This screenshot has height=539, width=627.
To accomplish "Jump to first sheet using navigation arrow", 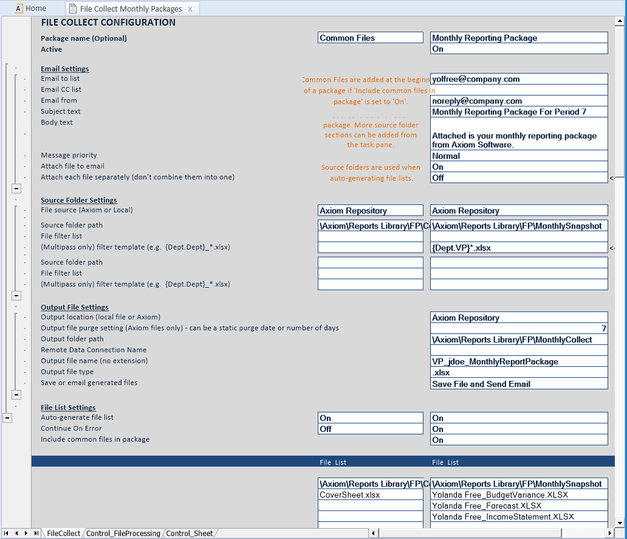I will 7,533.
